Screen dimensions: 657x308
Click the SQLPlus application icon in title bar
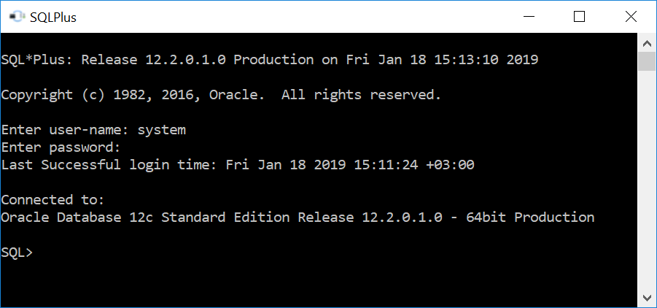[14, 17]
